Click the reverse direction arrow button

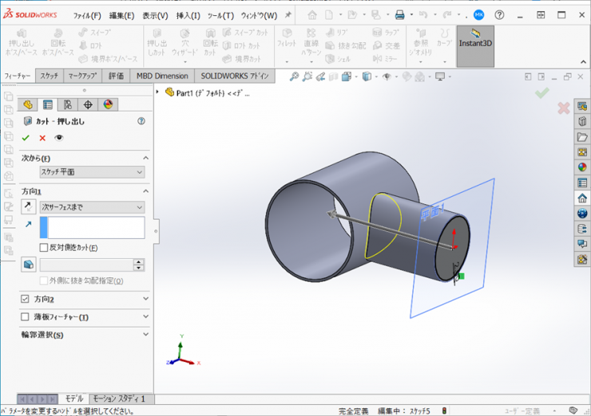[x=29, y=207]
